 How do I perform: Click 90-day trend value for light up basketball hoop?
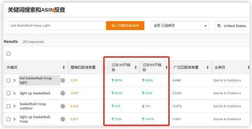[x=148, y=119]
